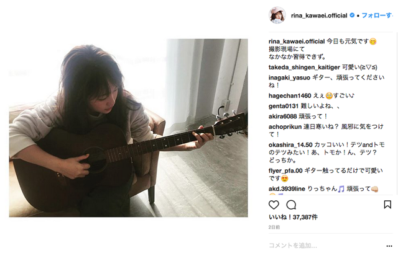Viewport: 398px width, 256px height.
Task: Open genta0131 commenter profile
Action: click(284, 106)
